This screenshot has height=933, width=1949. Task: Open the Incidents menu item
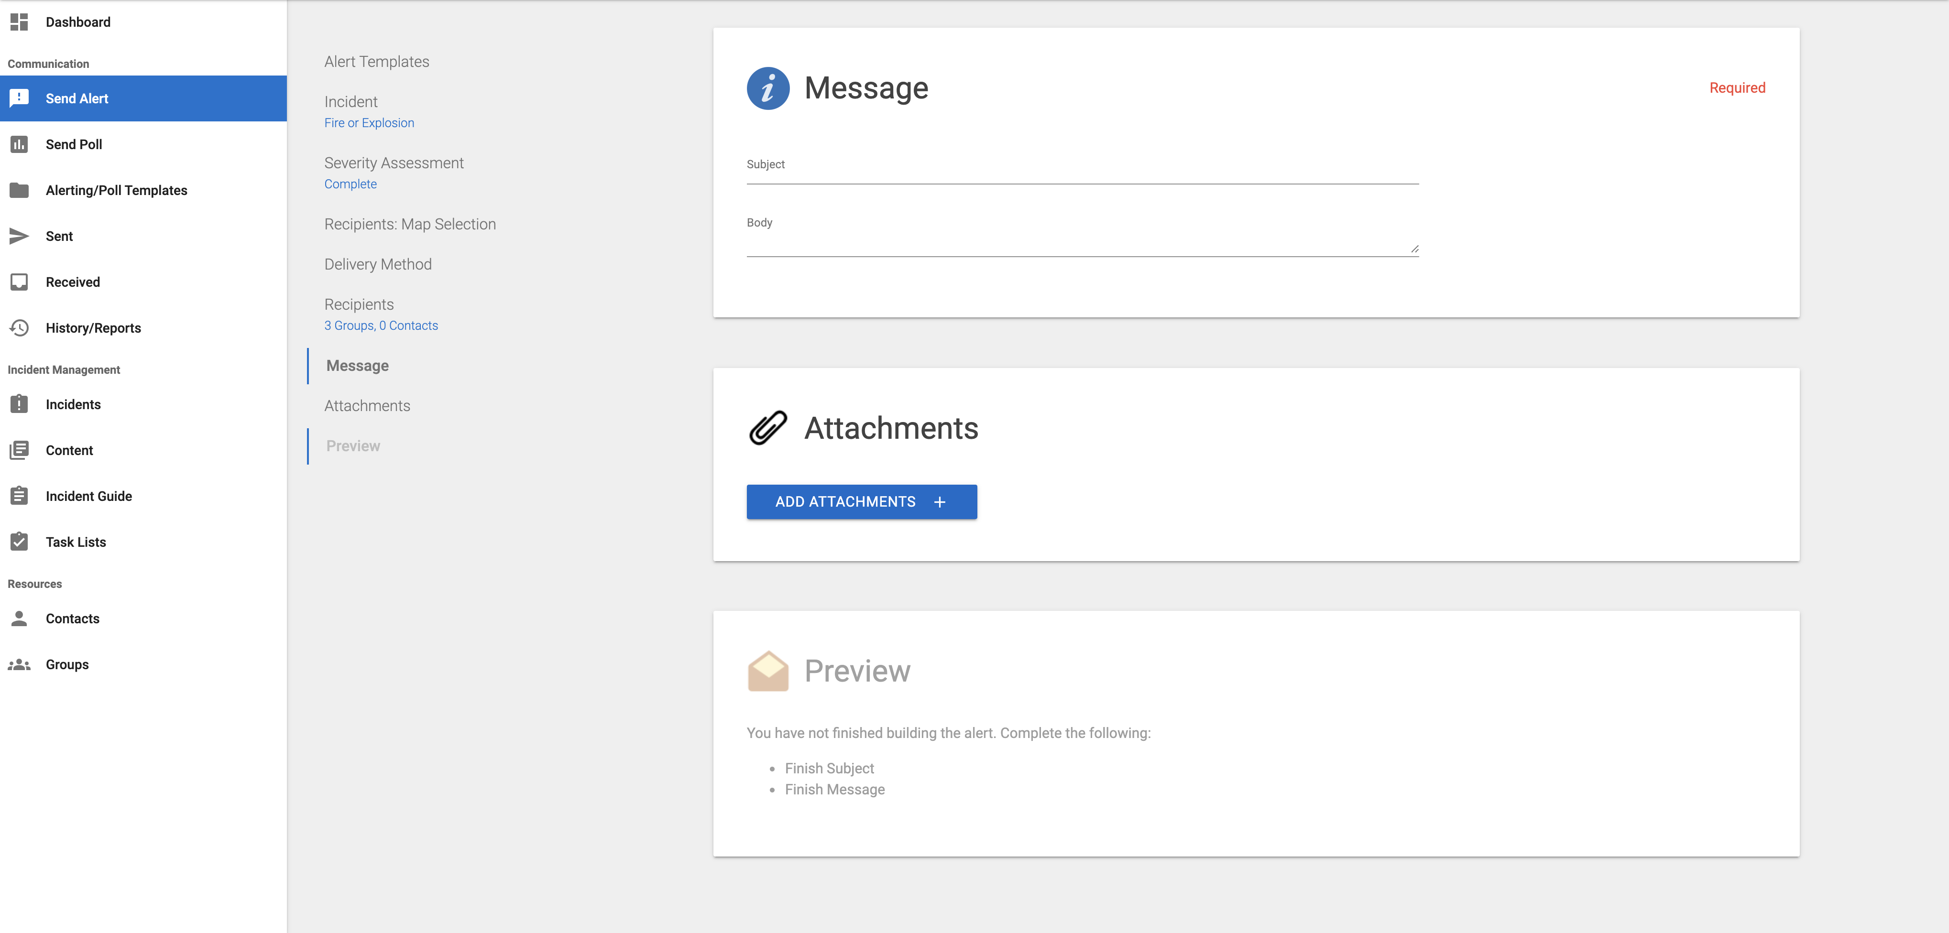pos(143,404)
